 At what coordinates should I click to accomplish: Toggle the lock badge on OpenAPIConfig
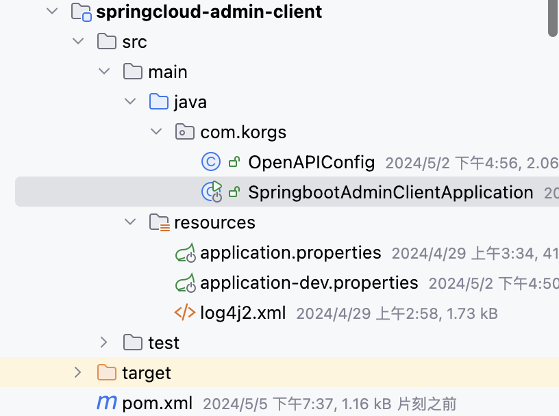coord(233,162)
